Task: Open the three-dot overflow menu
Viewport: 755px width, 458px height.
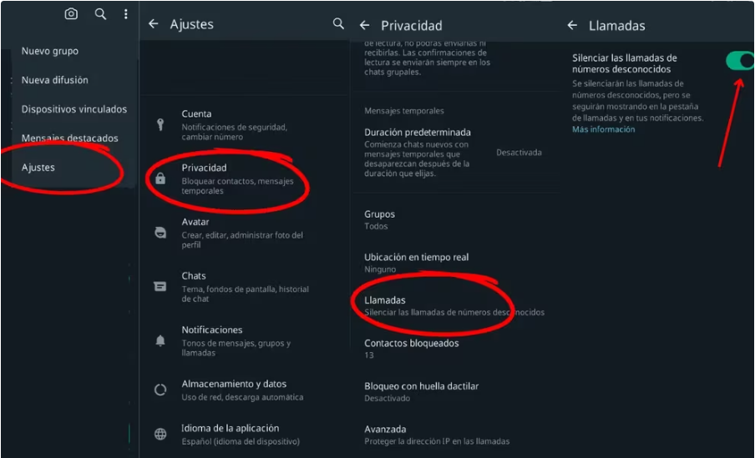Action: click(125, 14)
